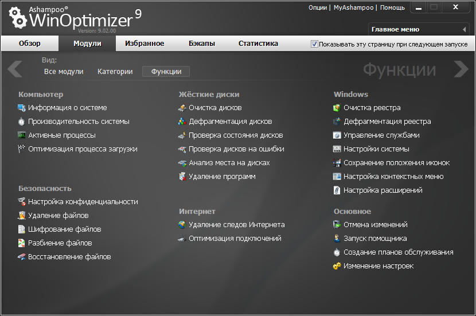Click the Active Processes icon

tap(22, 135)
